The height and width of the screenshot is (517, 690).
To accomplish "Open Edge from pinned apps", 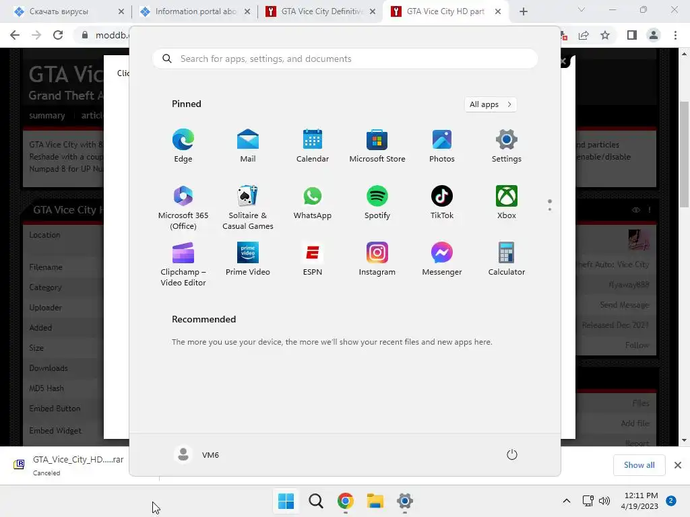I will (x=183, y=146).
